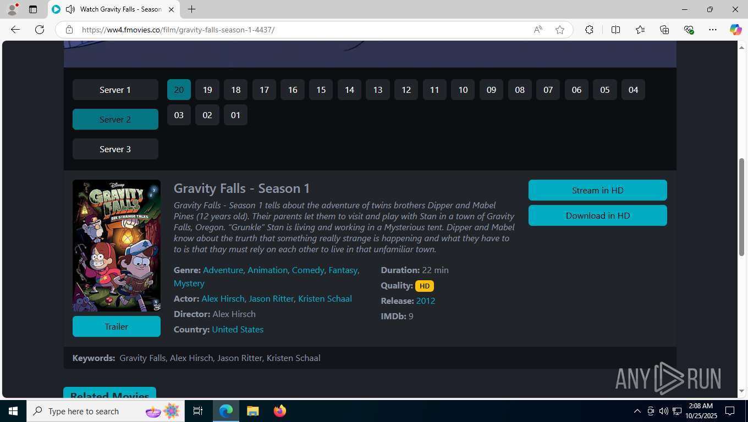748x422 pixels.
Task: Play episode 09
Action: coord(491,90)
